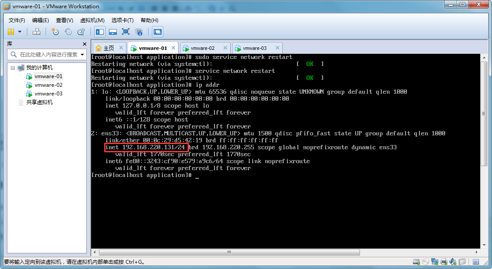Image resolution: width=492 pixels, height=269 pixels.
Task: Close the vmware-03 tab
Action: click(277, 48)
